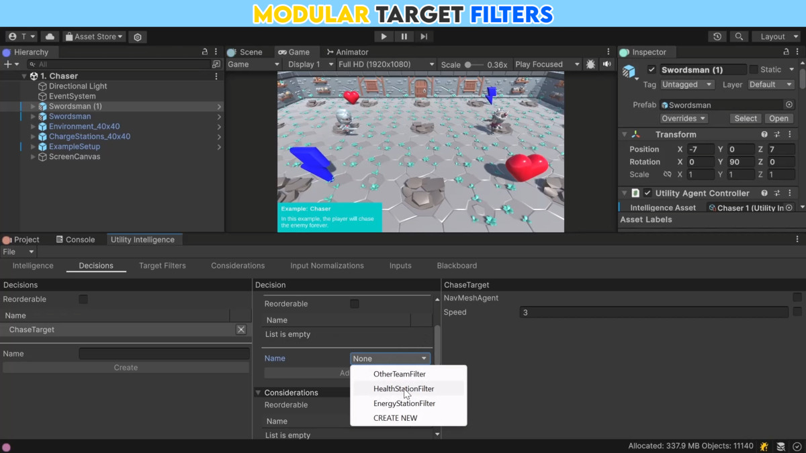The image size is (806, 453).
Task: Open the search-by-type icon in Hierarchy
Action: click(x=216, y=64)
